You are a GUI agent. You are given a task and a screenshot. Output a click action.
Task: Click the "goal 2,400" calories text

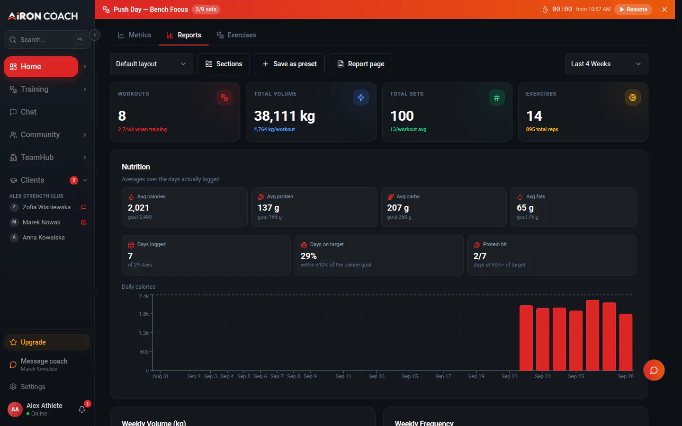[140, 217]
